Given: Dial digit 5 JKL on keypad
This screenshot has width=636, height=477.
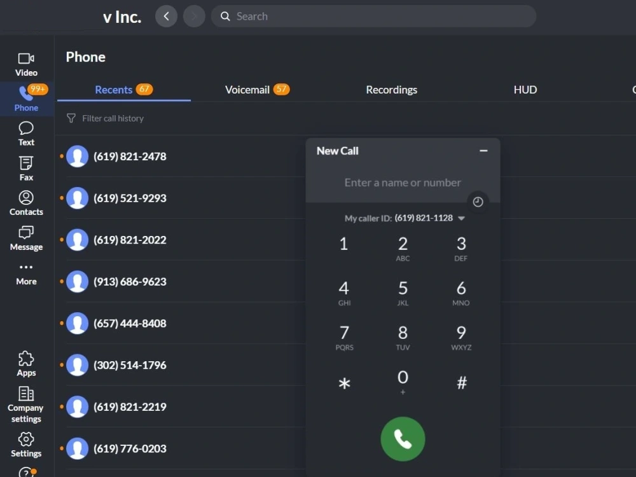Looking at the screenshot, I should 403,293.
